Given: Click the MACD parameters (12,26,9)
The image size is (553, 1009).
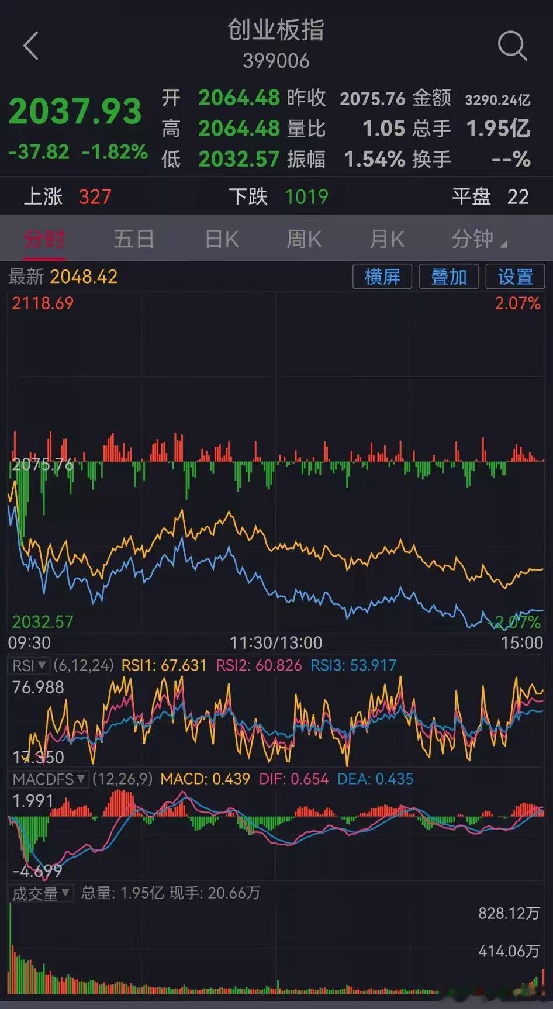Looking at the screenshot, I should (122, 779).
